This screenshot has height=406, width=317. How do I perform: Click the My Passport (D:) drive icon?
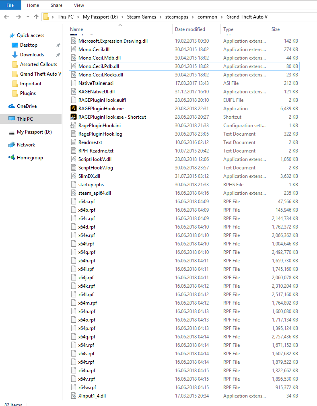[12, 132]
